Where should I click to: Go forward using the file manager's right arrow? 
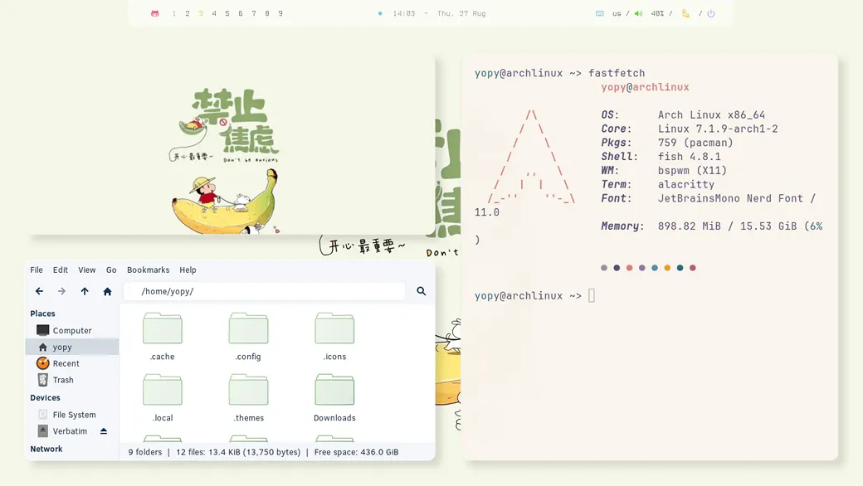61,291
